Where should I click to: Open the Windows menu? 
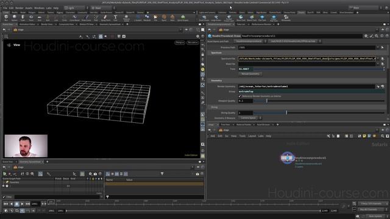[39, 8]
